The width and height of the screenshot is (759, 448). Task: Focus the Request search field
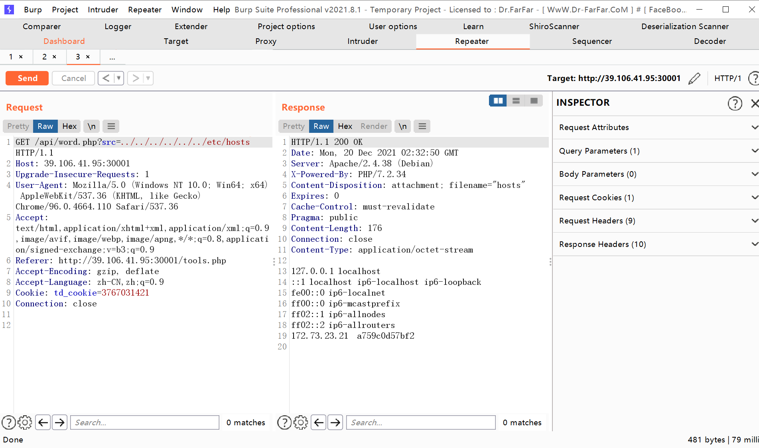pos(145,422)
